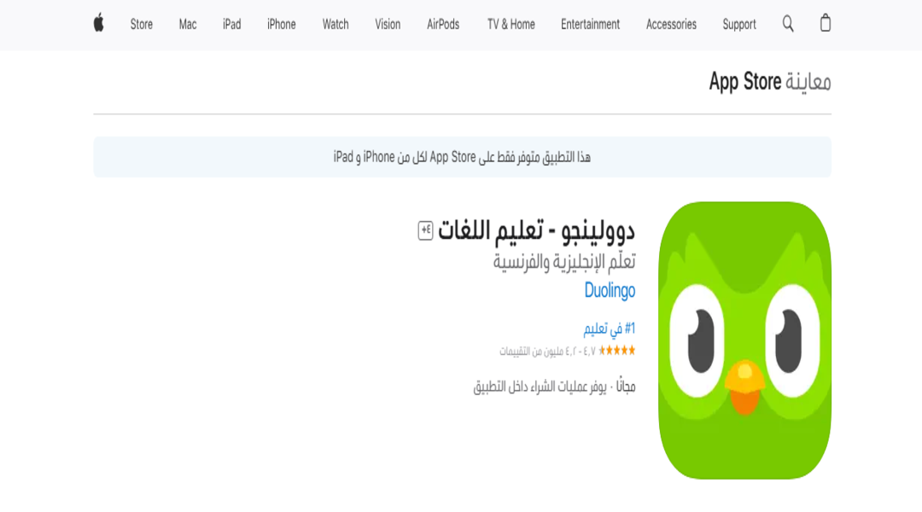The image size is (922, 512).
Task: Open the Support menu item
Action: point(739,24)
